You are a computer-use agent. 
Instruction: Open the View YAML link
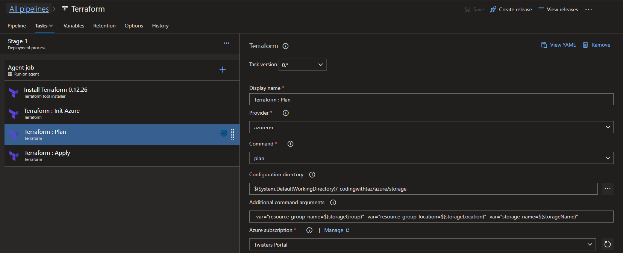click(558, 45)
